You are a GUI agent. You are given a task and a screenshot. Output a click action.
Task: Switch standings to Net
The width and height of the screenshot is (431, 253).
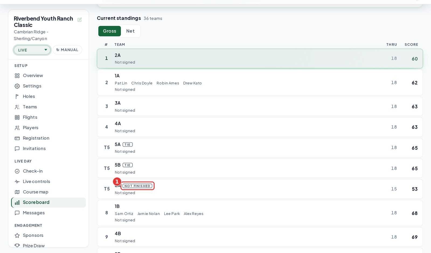(x=130, y=31)
